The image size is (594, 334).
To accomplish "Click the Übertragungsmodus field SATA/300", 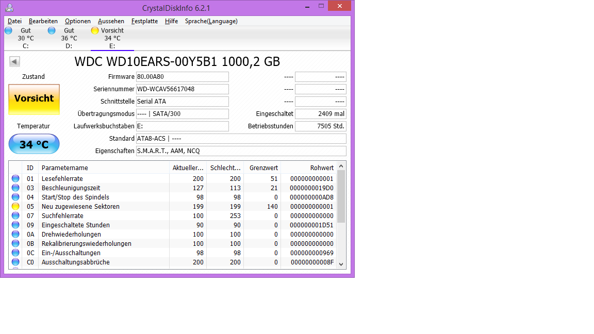I will click(x=182, y=113).
